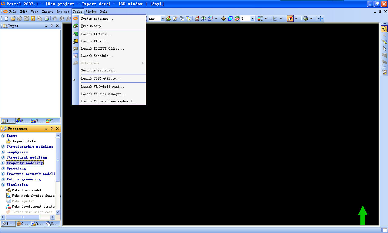The image size is (388, 233).
Task: Close the Processes pane
Action: [x=57, y=129]
